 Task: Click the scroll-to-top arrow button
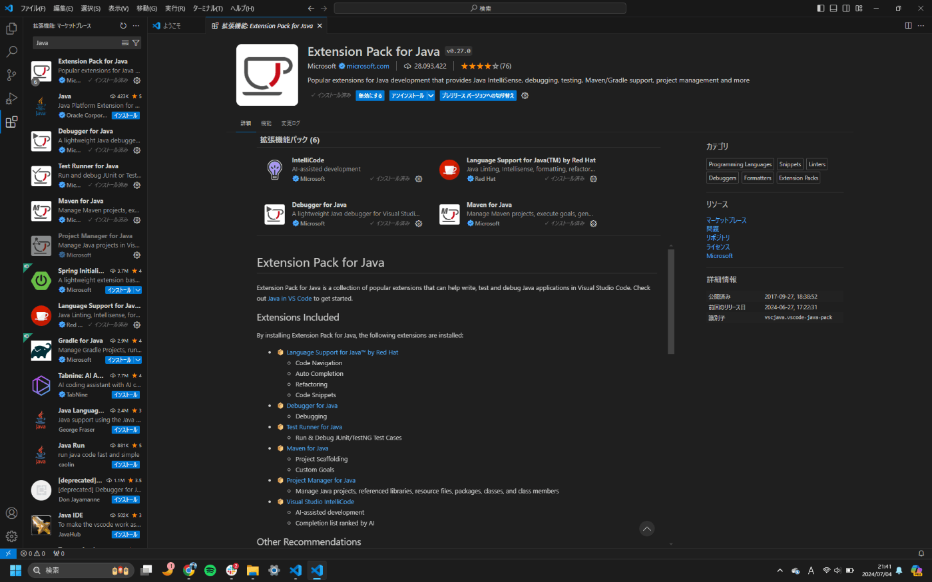click(647, 529)
